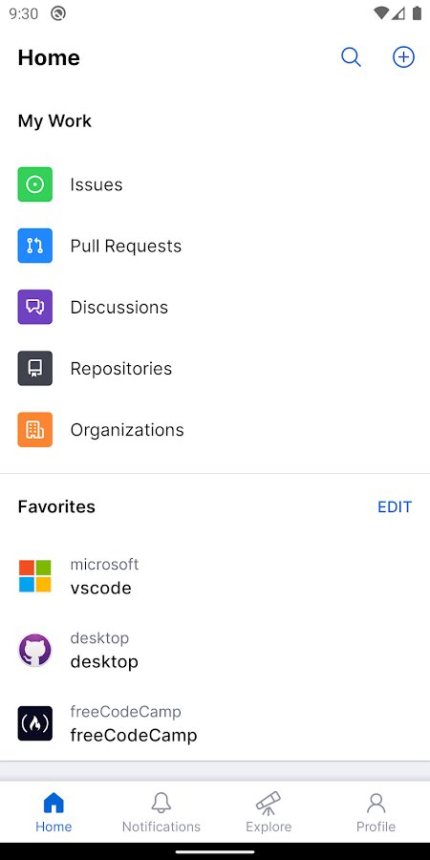
Task: Switch to the Explore tab
Action: pyautogui.click(x=269, y=812)
